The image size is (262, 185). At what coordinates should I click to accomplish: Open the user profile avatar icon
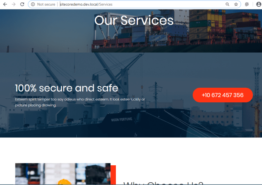click(x=259, y=4)
